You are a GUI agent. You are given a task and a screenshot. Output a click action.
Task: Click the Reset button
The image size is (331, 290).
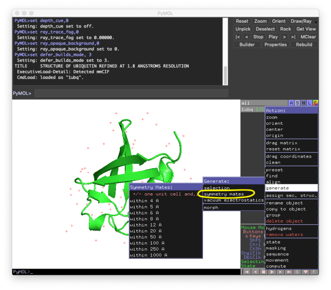(x=242, y=21)
